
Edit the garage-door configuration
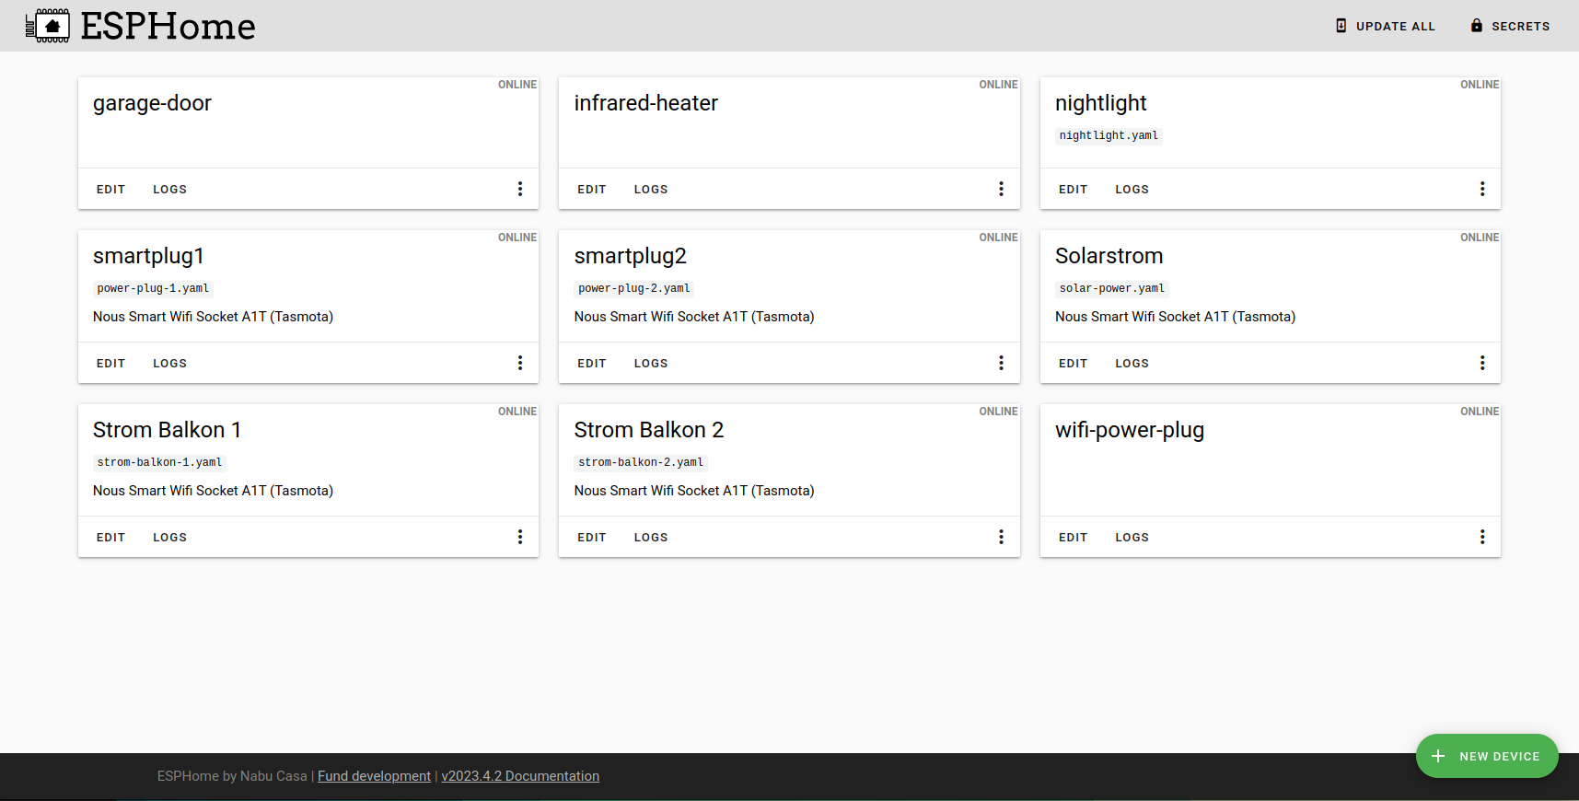[x=110, y=190]
